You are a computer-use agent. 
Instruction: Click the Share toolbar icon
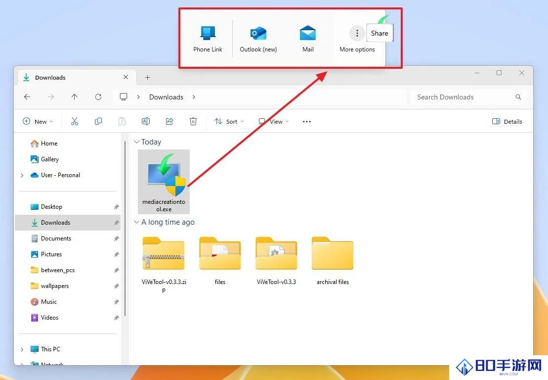pos(169,121)
